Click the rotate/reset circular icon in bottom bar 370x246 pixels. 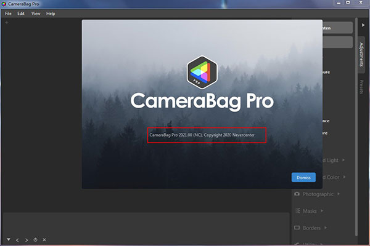point(35,240)
